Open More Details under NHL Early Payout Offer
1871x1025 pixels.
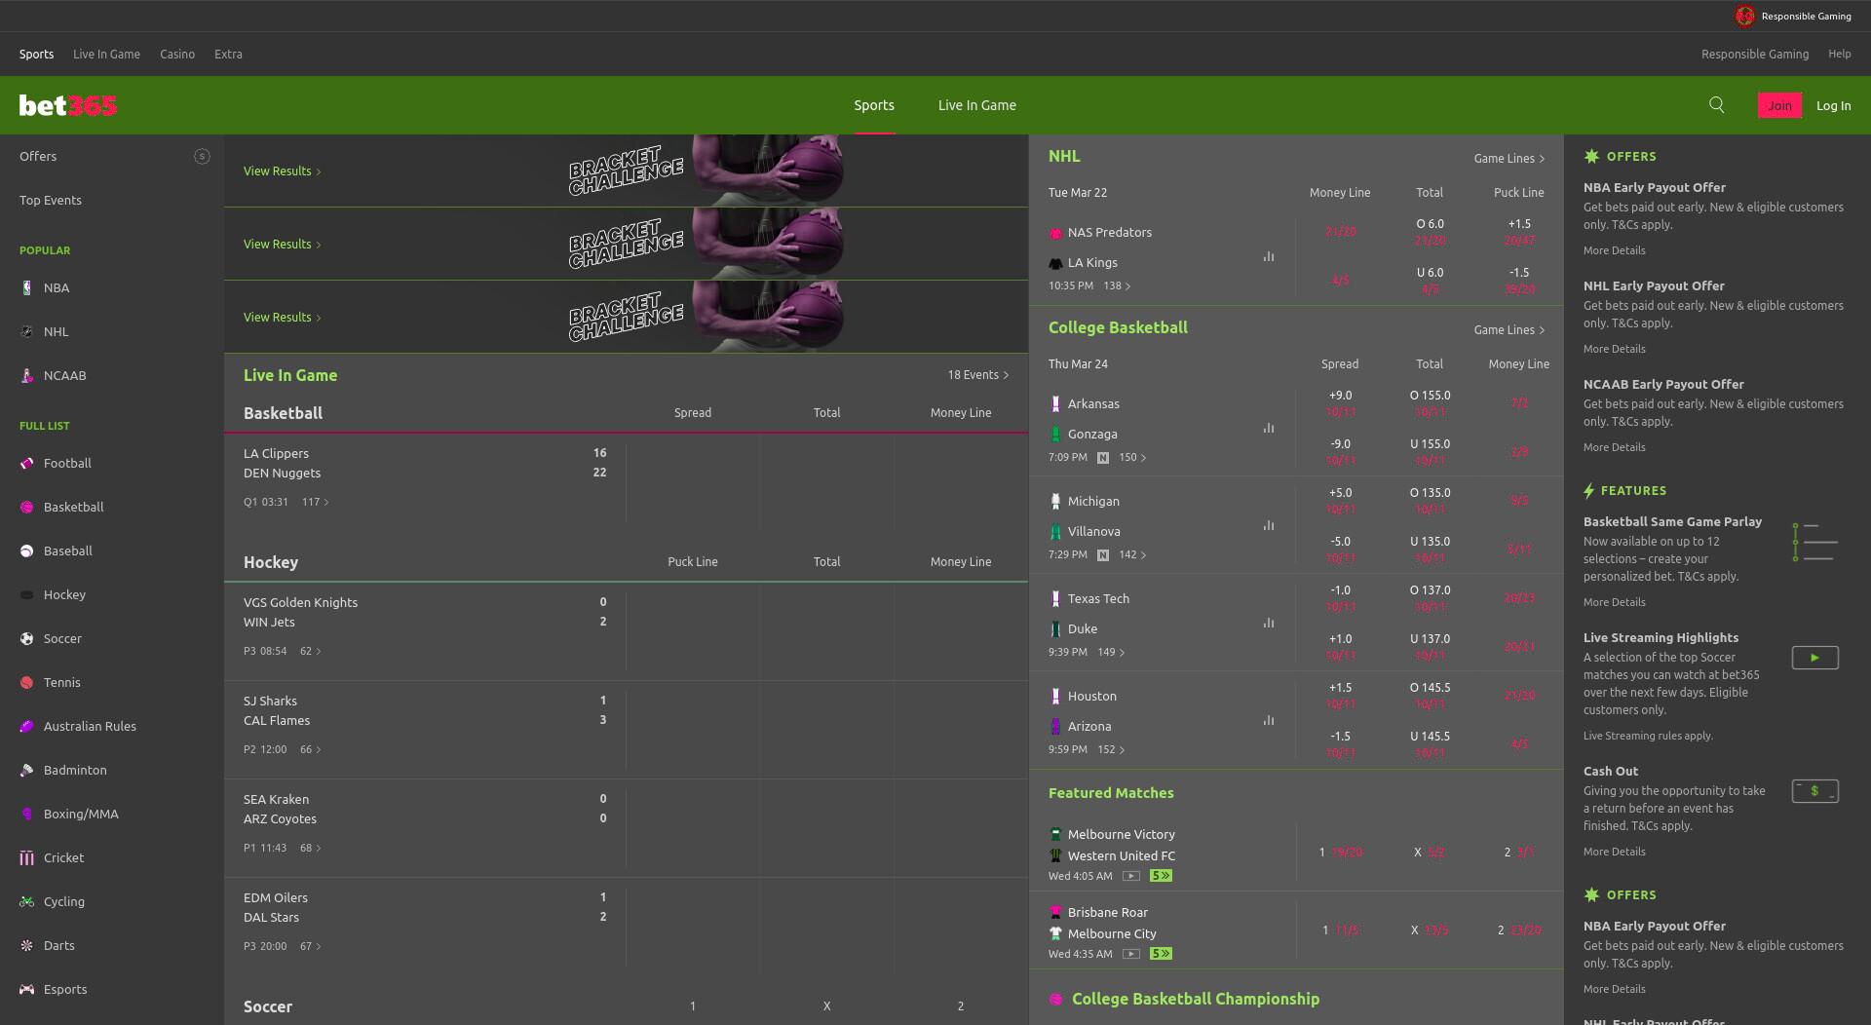pos(1614,349)
